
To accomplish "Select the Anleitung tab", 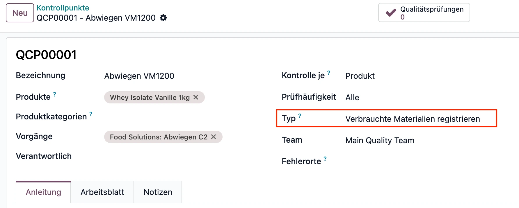I will pos(43,192).
